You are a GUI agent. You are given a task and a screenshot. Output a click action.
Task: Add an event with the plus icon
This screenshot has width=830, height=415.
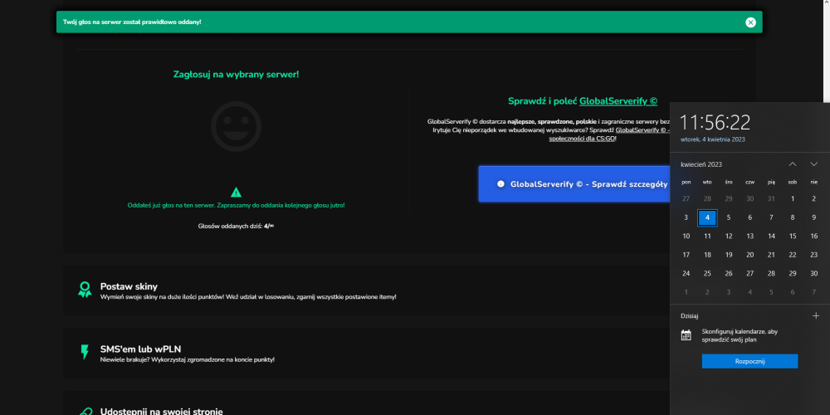click(x=816, y=315)
